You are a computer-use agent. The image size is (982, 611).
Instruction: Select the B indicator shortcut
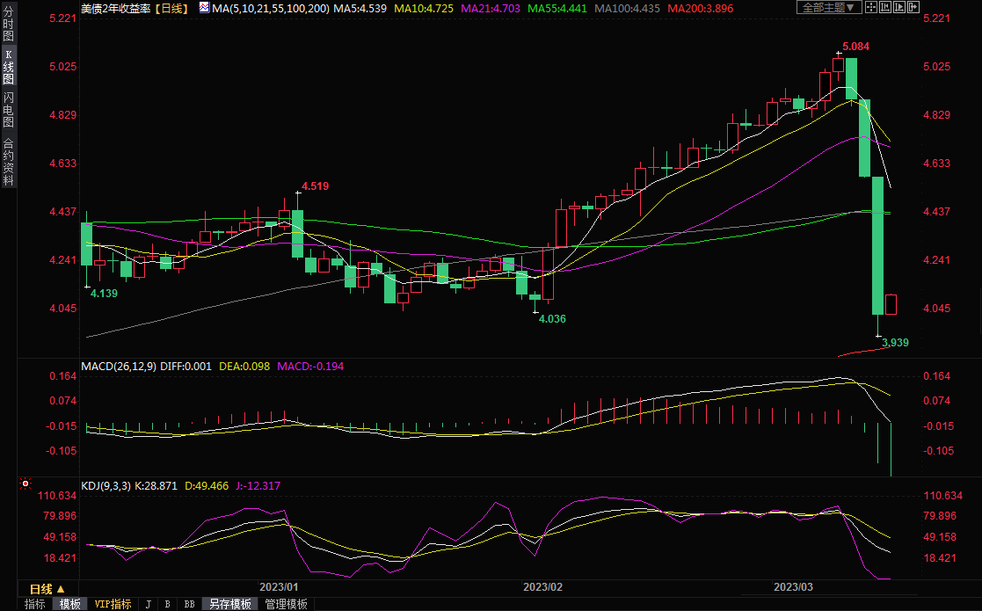click(x=166, y=604)
